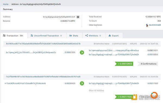Open the Stats tab
The height and width of the screenshot is (103, 163).
[x=74, y=36]
